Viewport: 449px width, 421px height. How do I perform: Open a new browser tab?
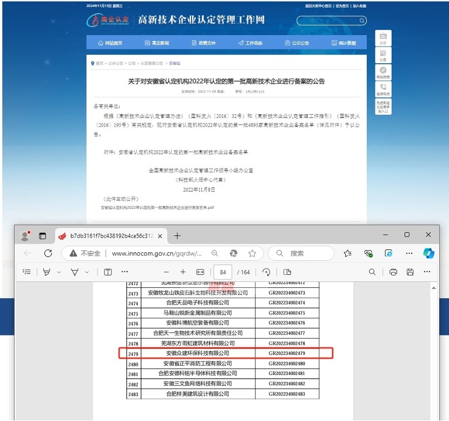point(177,236)
